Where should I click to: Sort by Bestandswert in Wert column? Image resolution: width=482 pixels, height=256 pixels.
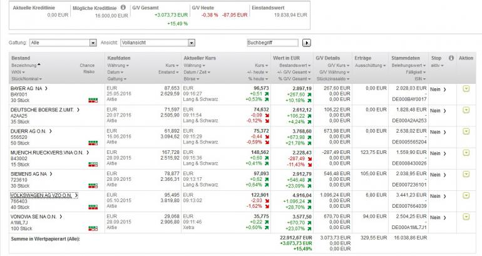(295, 65)
